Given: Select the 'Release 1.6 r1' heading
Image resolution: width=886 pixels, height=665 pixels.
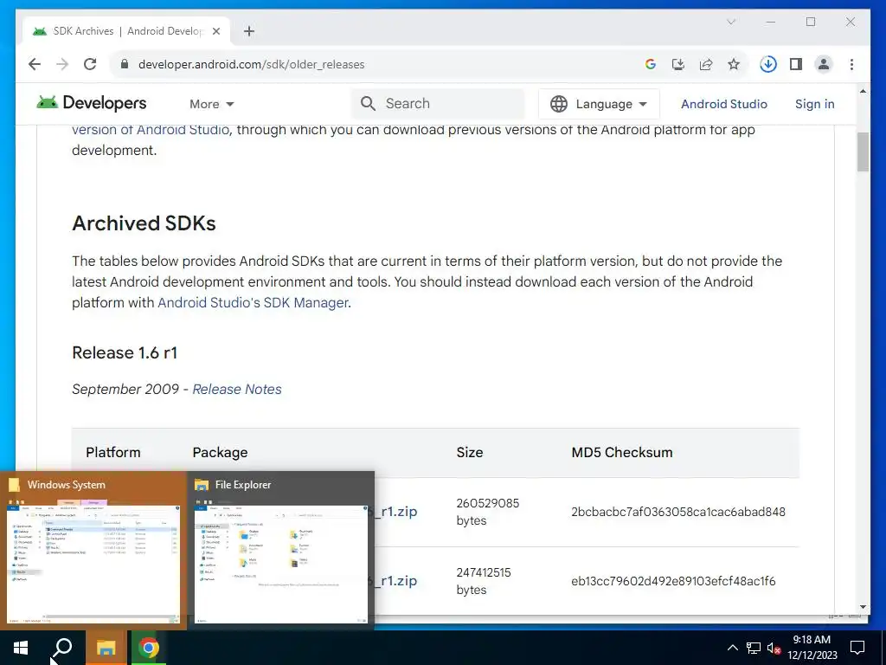Looking at the screenshot, I should 125,353.
